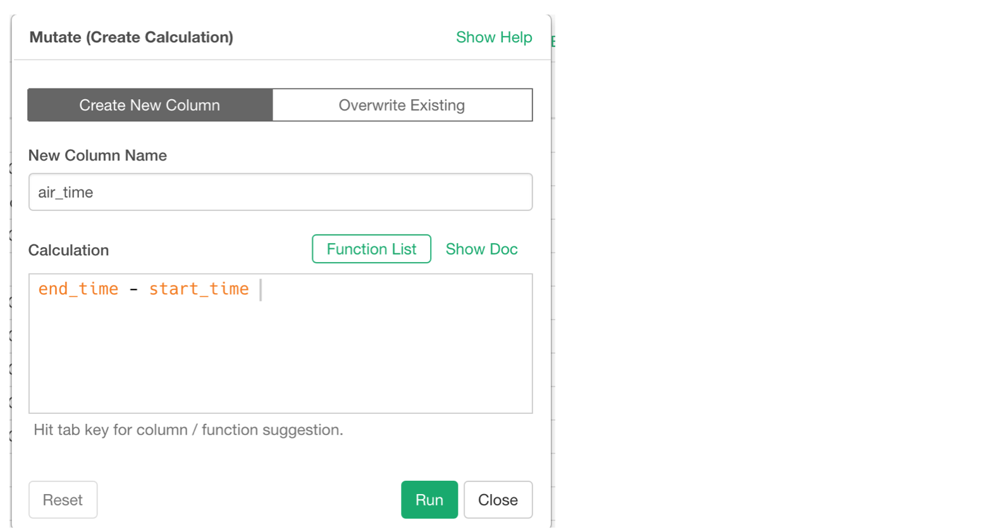This screenshot has height=532, width=998.
Task: Click the minus operator between tokens
Action: tap(134, 289)
